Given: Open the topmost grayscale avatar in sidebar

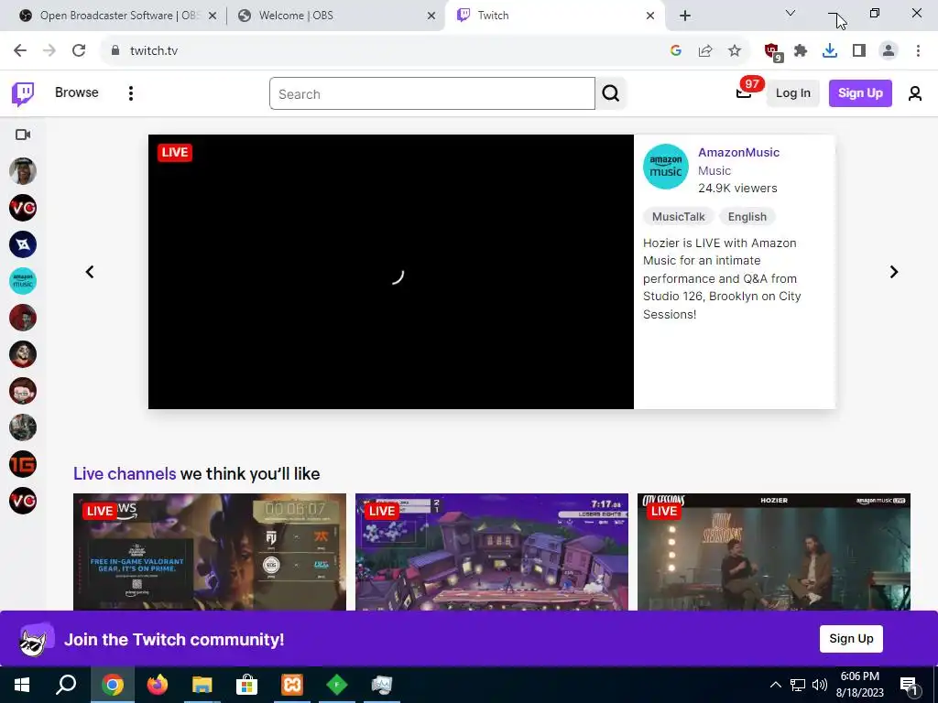Looking at the screenshot, I should [x=23, y=171].
